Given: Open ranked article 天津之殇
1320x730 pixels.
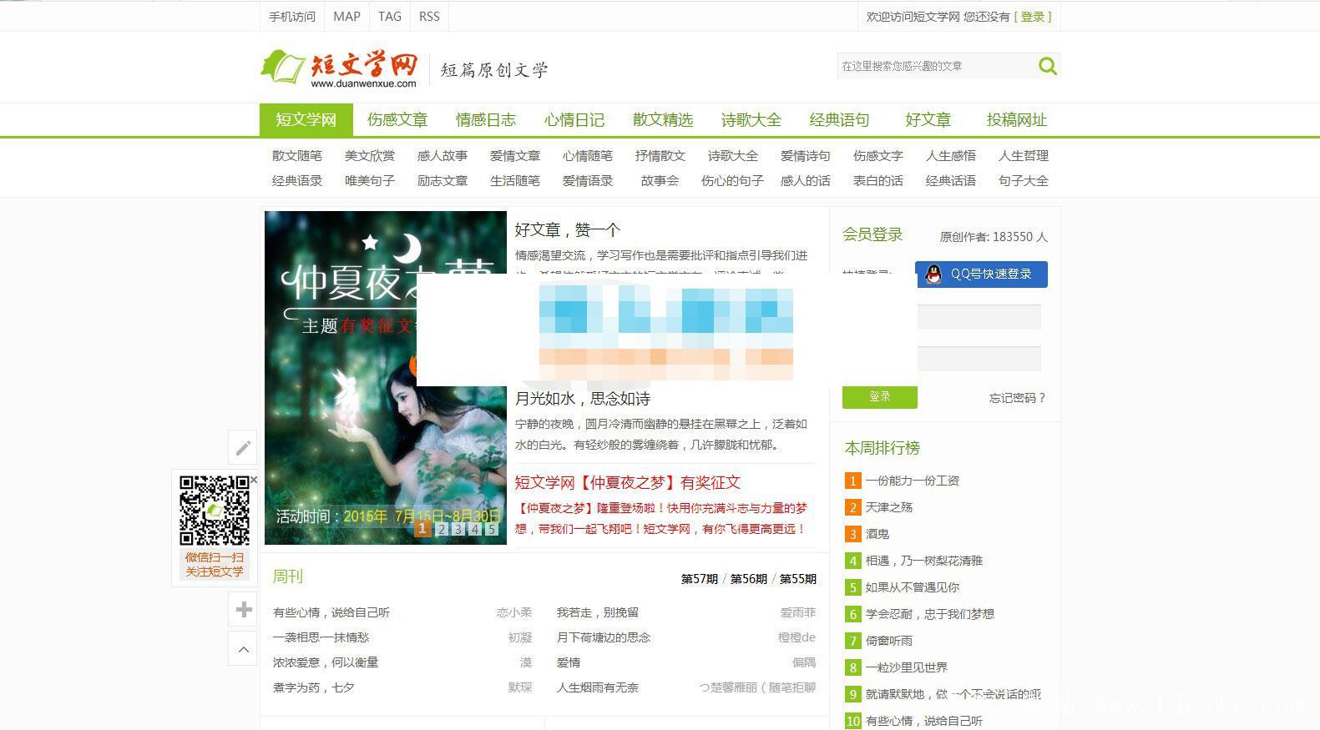Looking at the screenshot, I should [889, 507].
